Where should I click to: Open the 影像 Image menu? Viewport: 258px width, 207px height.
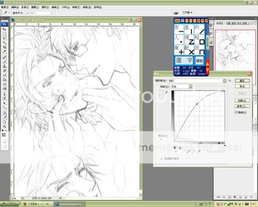pyautogui.click(x=25, y=7)
